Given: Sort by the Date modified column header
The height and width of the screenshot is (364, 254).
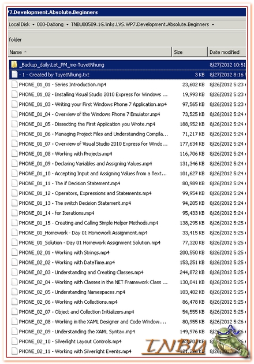Looking at the screenshot, I should click(227, 52).
